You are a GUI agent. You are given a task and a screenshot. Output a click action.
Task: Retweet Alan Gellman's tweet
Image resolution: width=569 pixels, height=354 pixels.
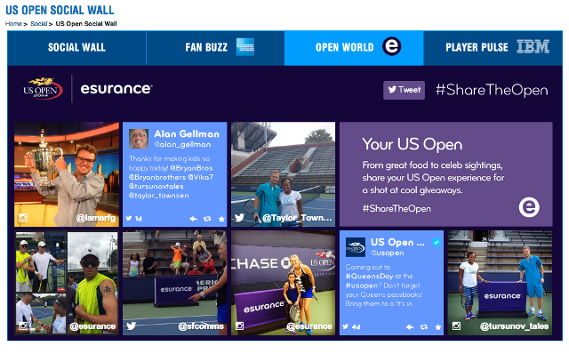pos(207,219)
